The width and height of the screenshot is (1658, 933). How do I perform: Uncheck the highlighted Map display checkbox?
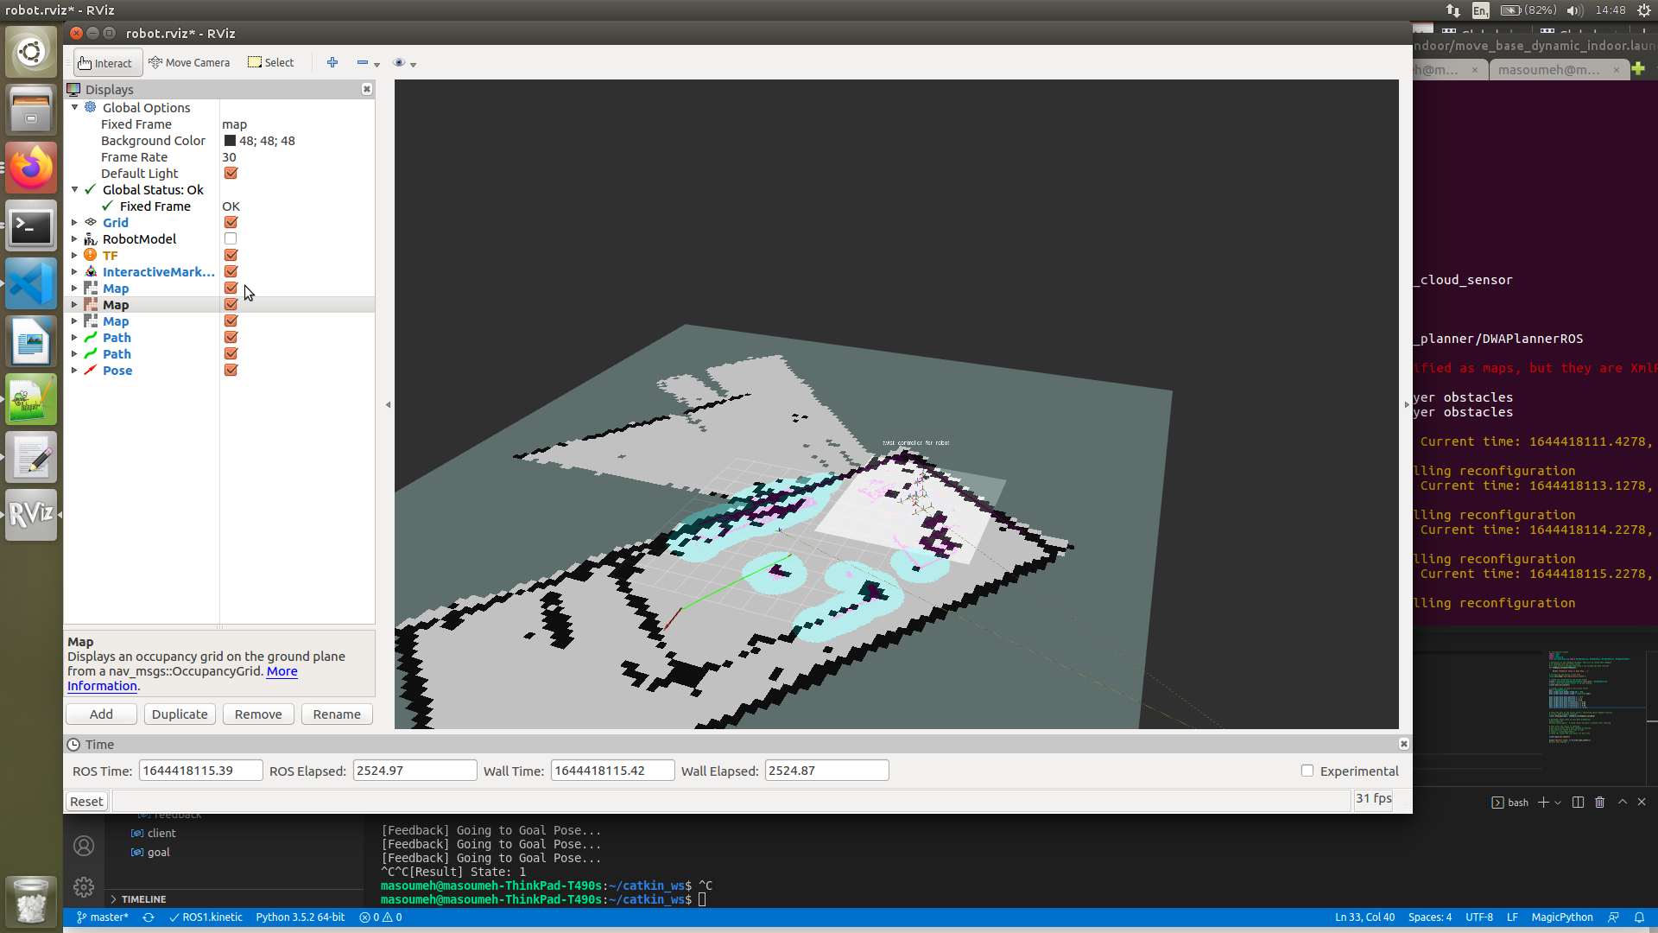coord(231,304)
